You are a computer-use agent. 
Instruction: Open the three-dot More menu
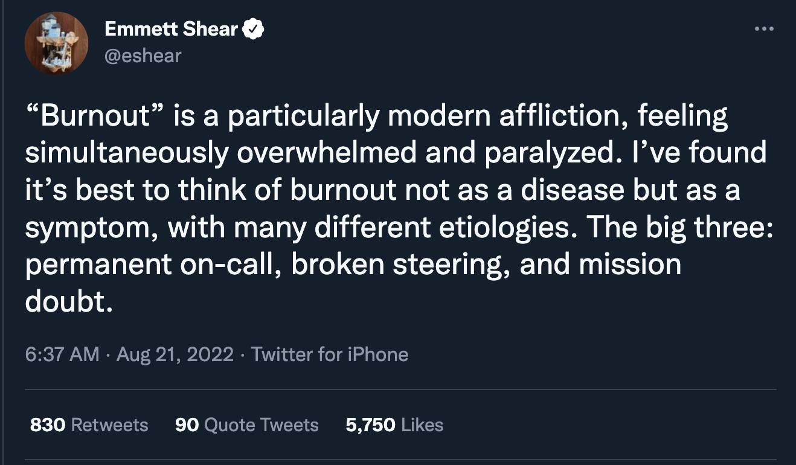pyautogui.click(x=763, y=28)
